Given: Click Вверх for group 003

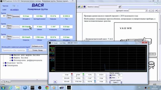Looking at the screenshot, I should (9, 15).
